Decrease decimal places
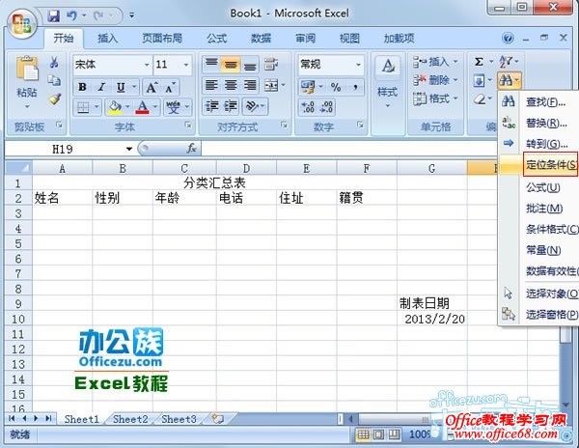This screenshot has height=448, width=579. [327, 107]
